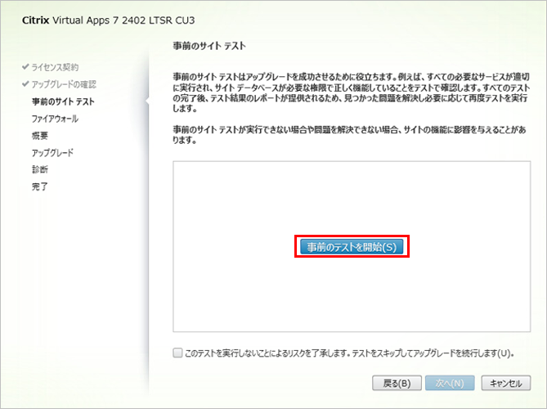Click the empty test results panel
Screen dimensions: 547x409
351,294
